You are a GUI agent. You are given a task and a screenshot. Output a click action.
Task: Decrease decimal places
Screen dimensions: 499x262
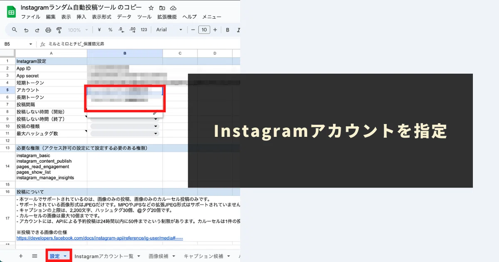[x=121, y=30]
